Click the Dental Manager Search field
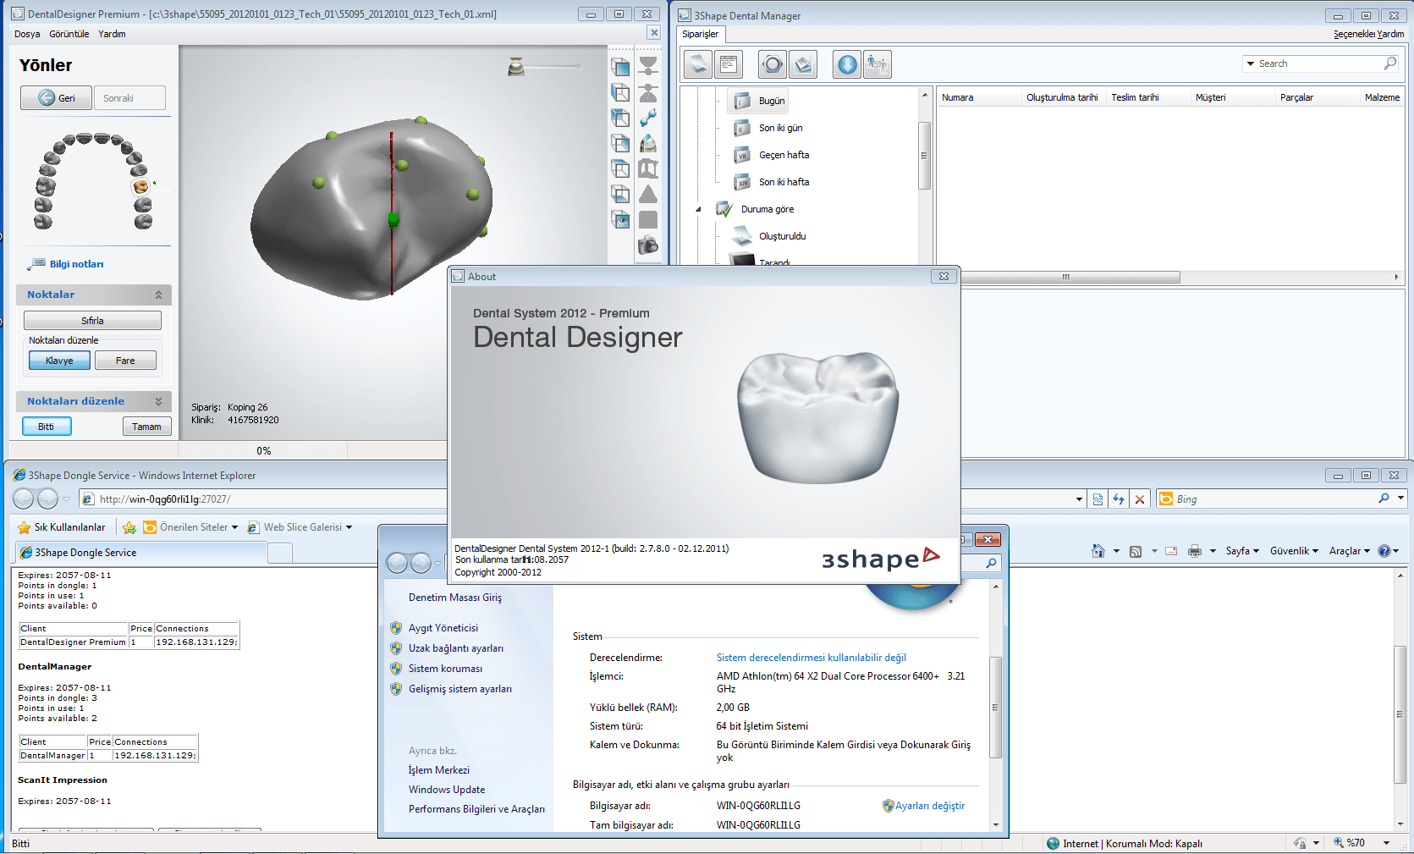This screenshot has height=854, width=1414. point(1318,63)
